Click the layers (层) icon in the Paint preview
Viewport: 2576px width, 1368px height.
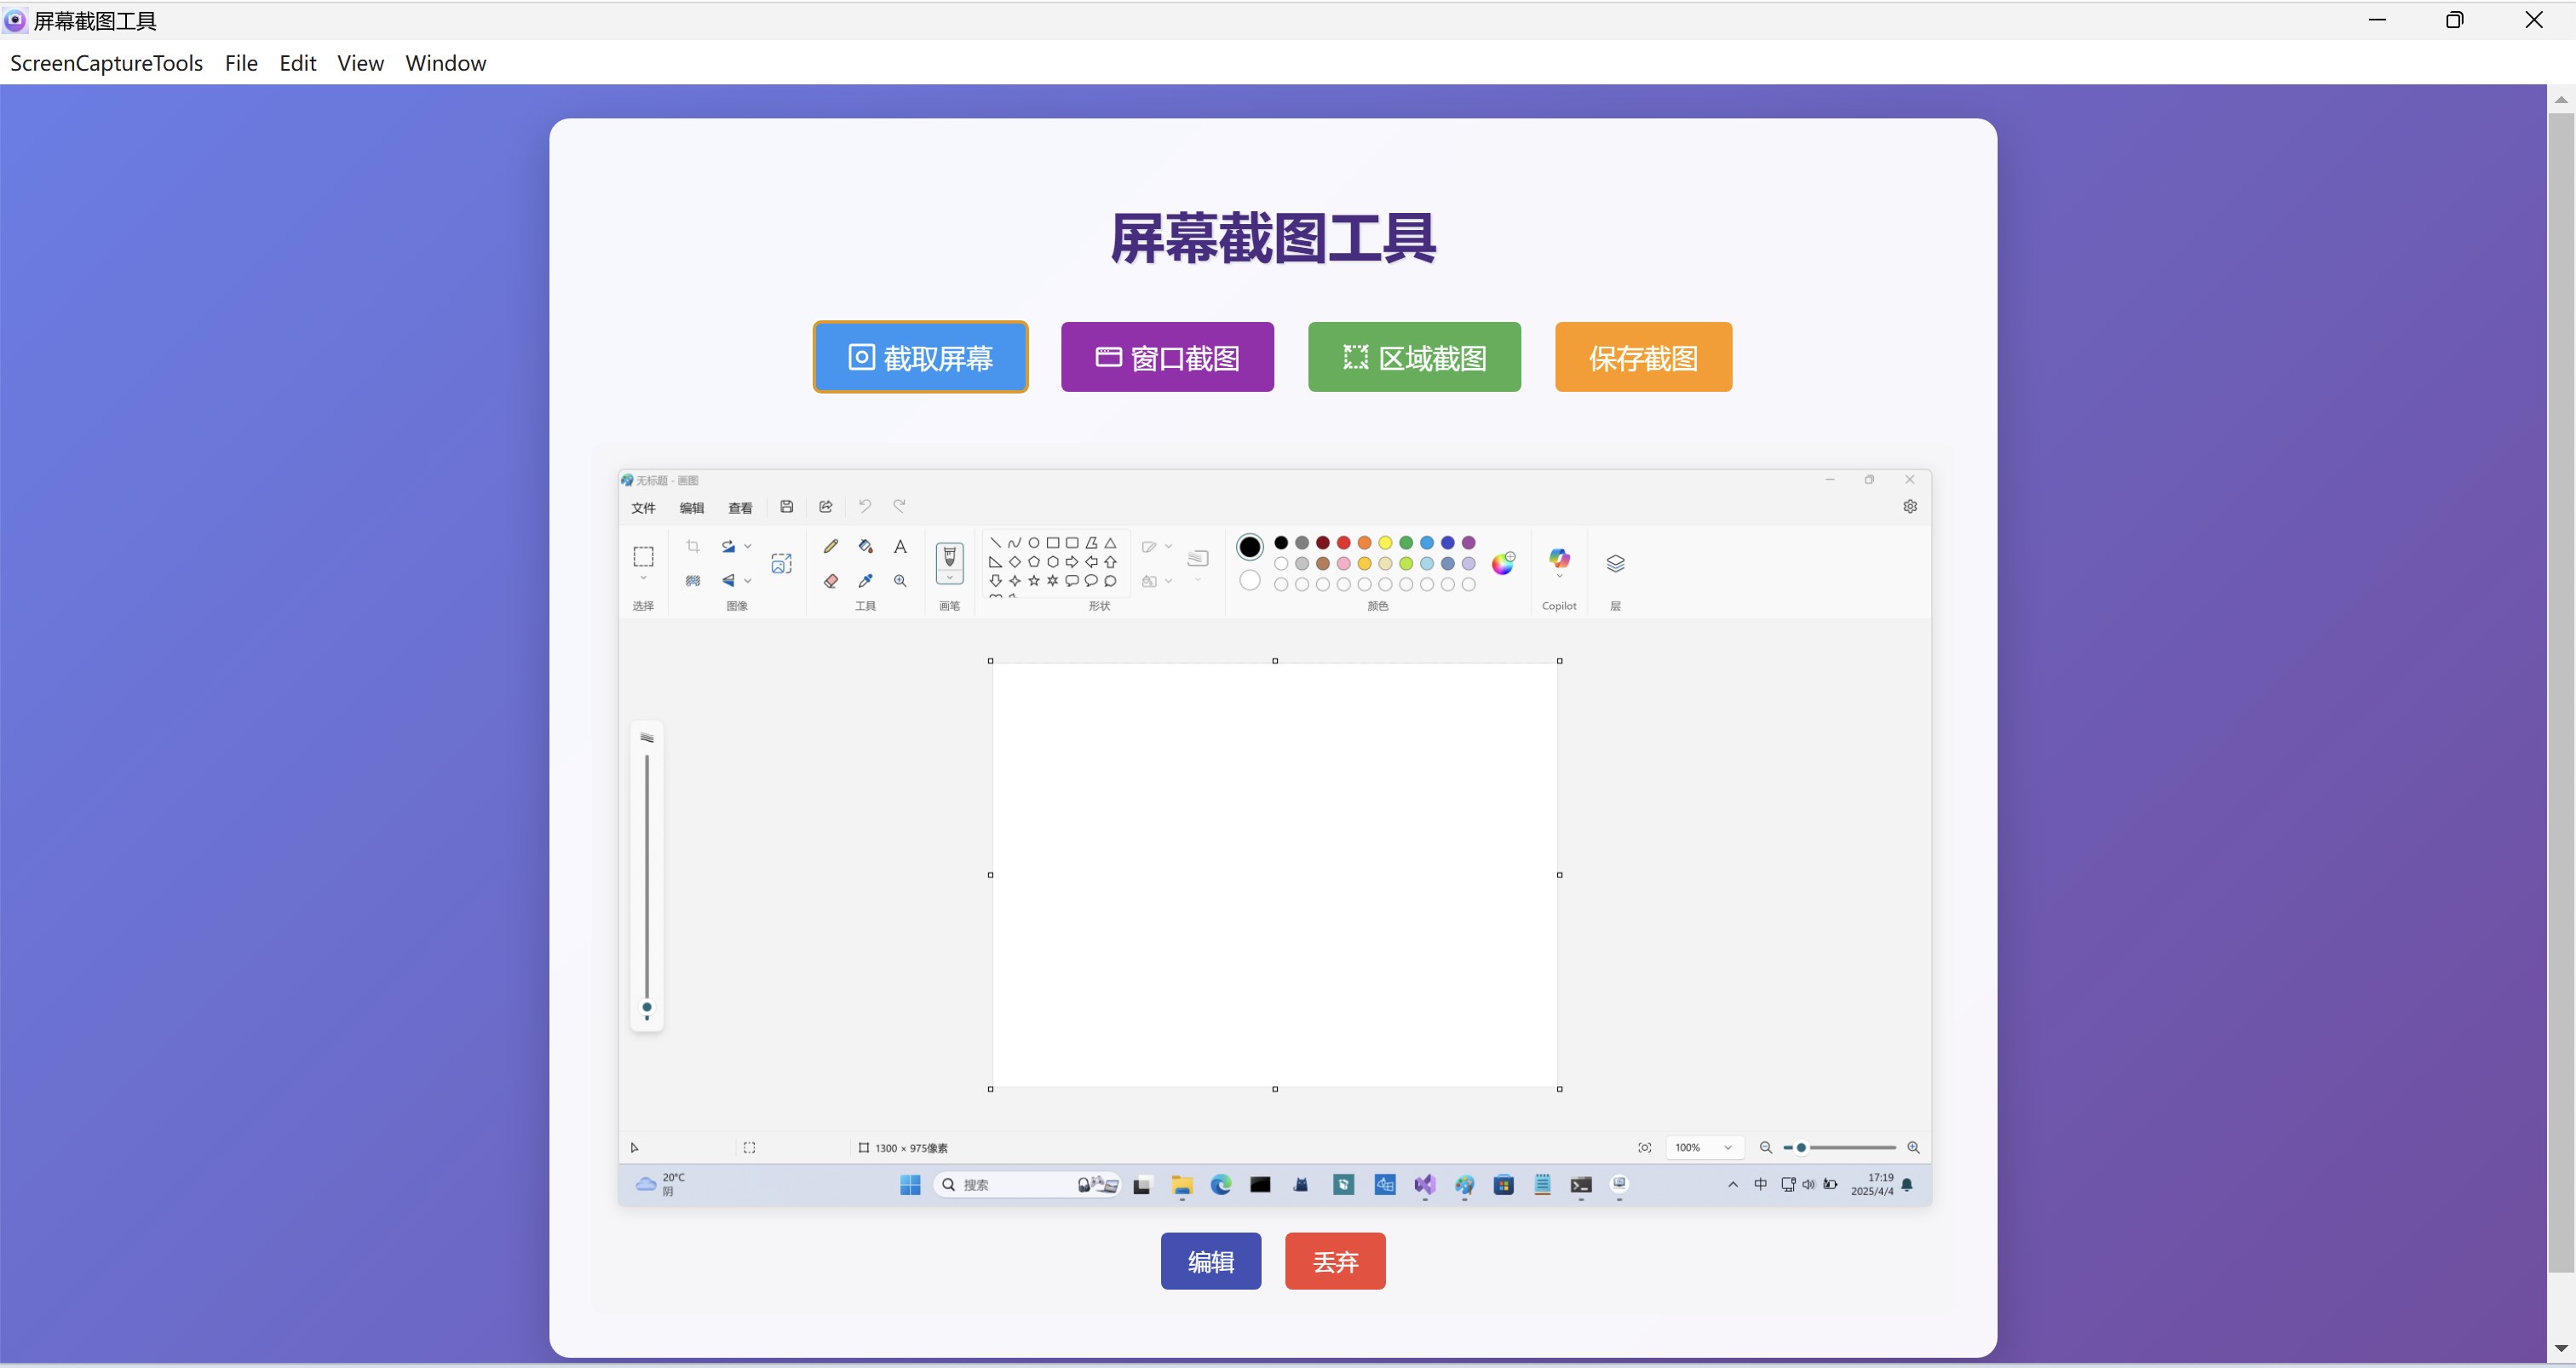coord(1615,563)
